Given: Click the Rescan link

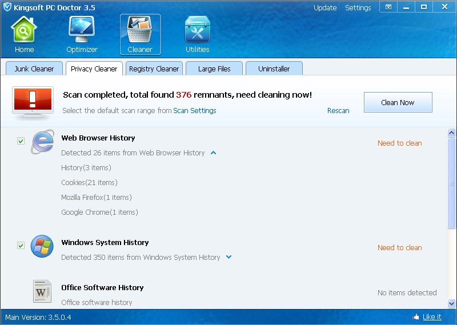Looking at the screenshot, I should point(338,110).
